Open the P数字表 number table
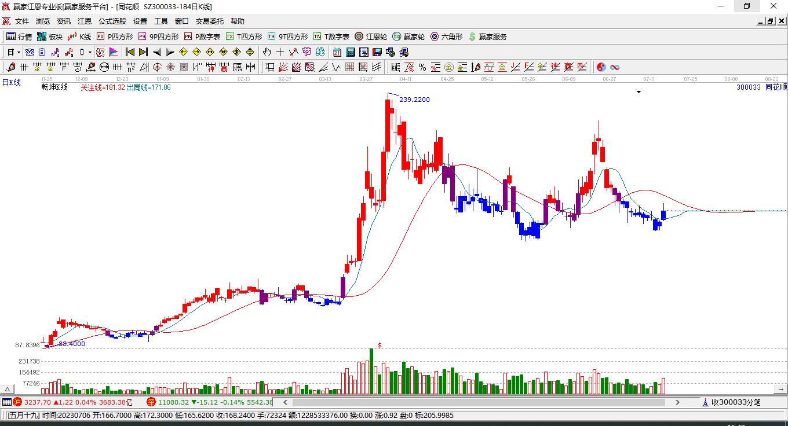788x426 pixels. click(202, 36)
